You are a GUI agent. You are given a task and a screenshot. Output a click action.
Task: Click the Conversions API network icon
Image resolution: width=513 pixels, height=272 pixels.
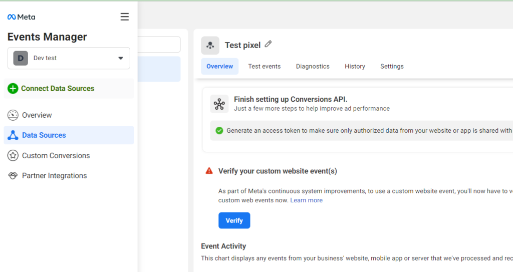click(219, 104)
